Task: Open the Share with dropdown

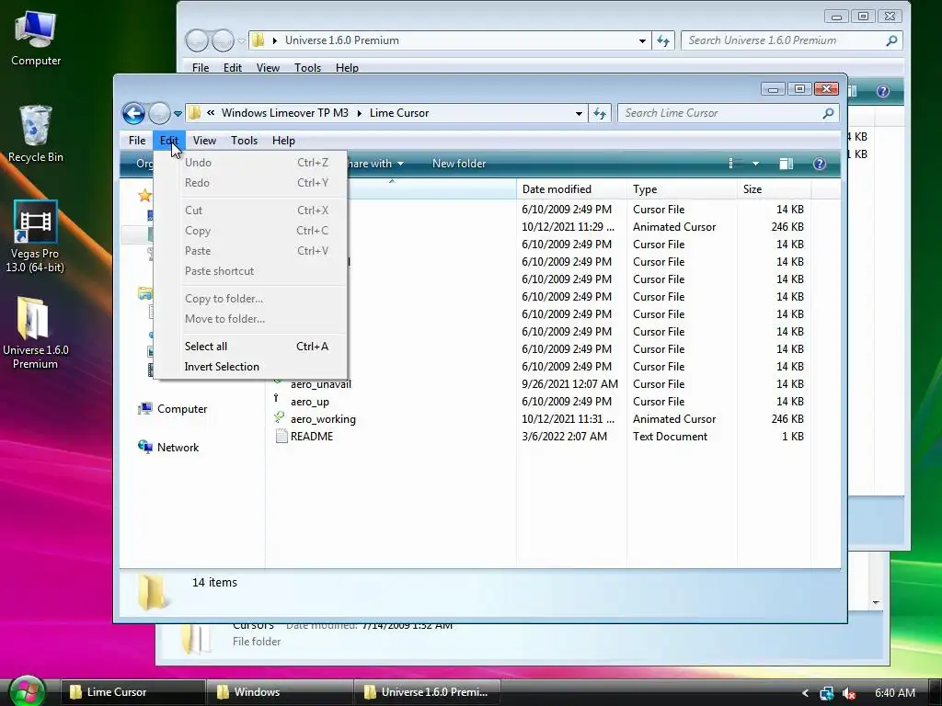Action: click(375, 164)
